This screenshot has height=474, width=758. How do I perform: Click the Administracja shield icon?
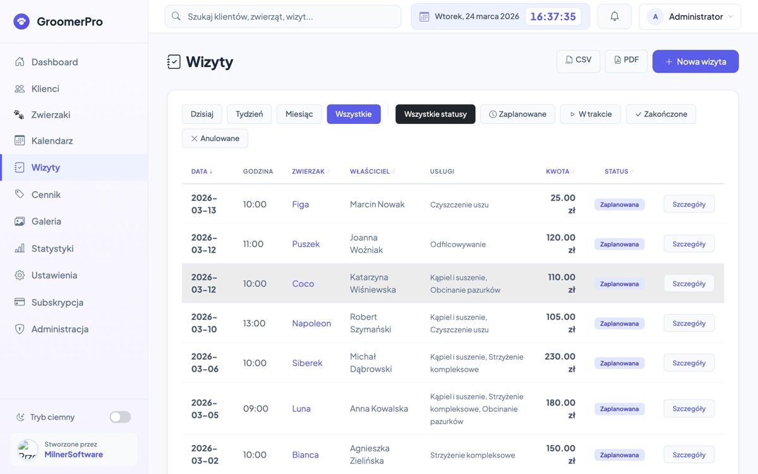[x=20, y=329]
